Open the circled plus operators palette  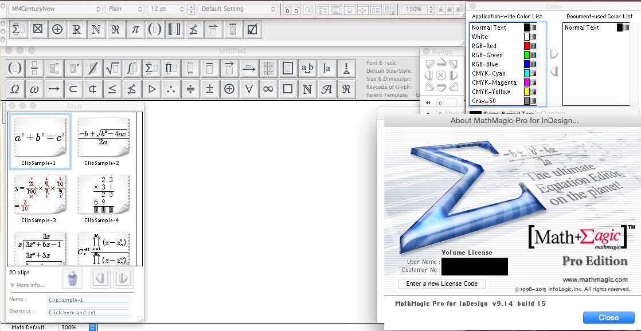pos(229,89)
